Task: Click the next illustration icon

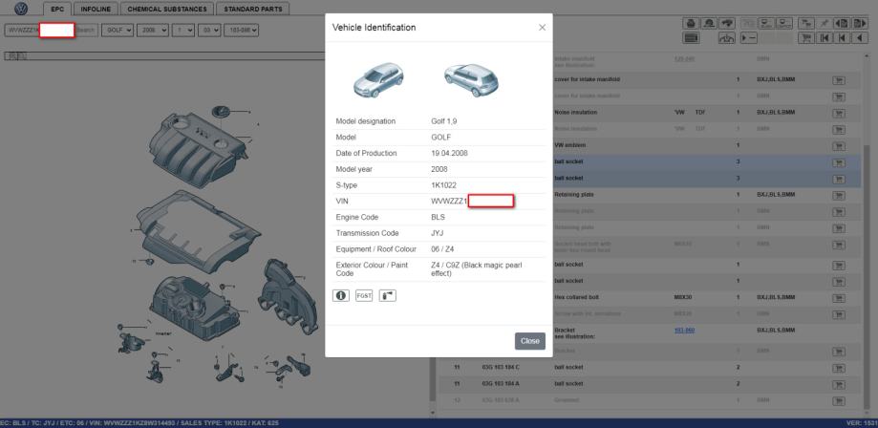Action: pyautogui.click(x=860, y=23)
